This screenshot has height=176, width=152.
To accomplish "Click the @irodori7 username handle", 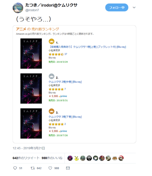I will point(32,10).
